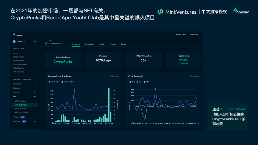258x145 pixels.
Task: Click Collapse all in sidebar
Action: [x=27, y=79]
